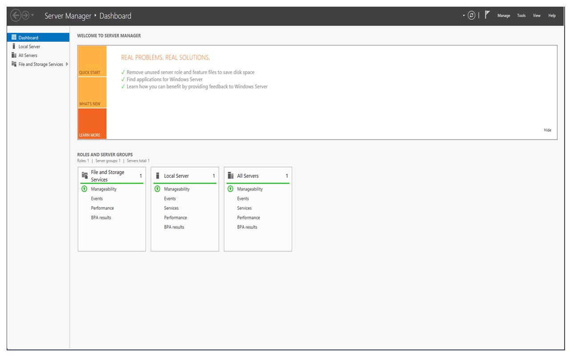Open the Tools menu
This screenshot has width=570, height=356.
click(x=521, y=16)
